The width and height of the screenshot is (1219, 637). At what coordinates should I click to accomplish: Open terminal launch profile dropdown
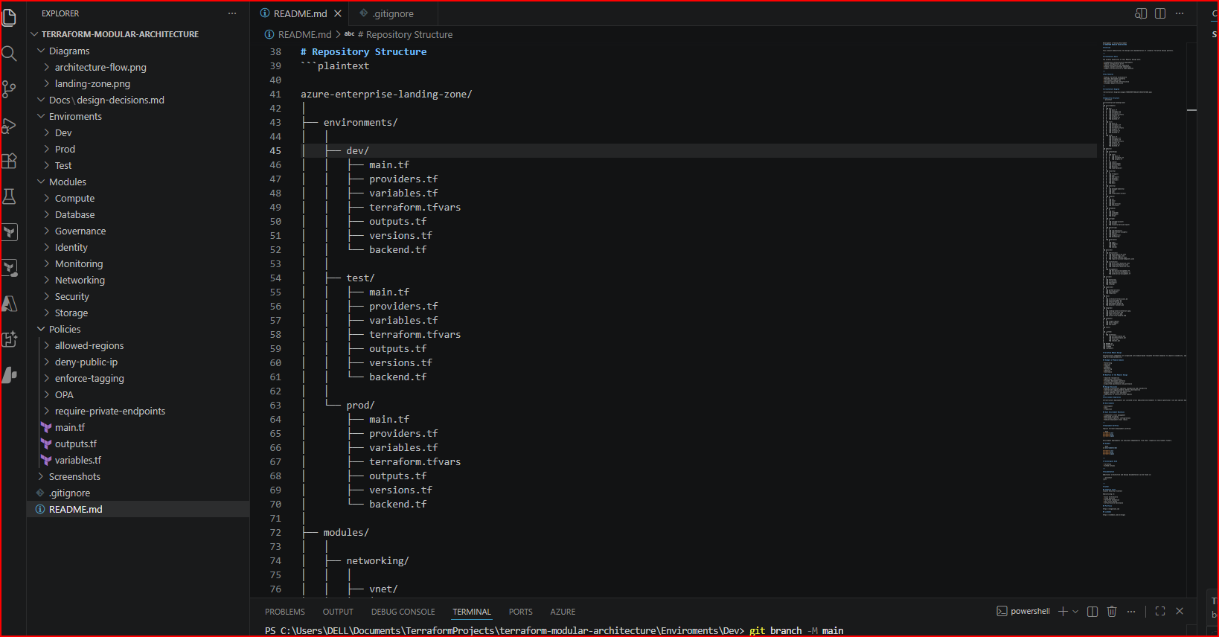coord(1075,611)
